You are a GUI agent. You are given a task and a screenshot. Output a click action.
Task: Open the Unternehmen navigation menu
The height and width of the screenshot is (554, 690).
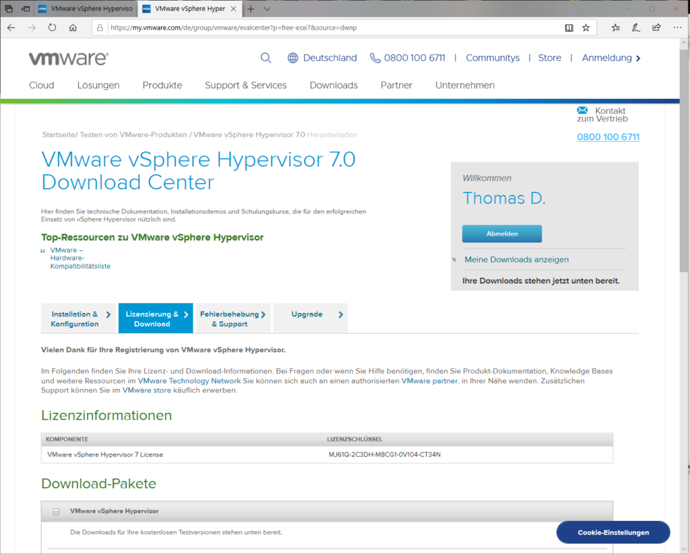point(465,85)
